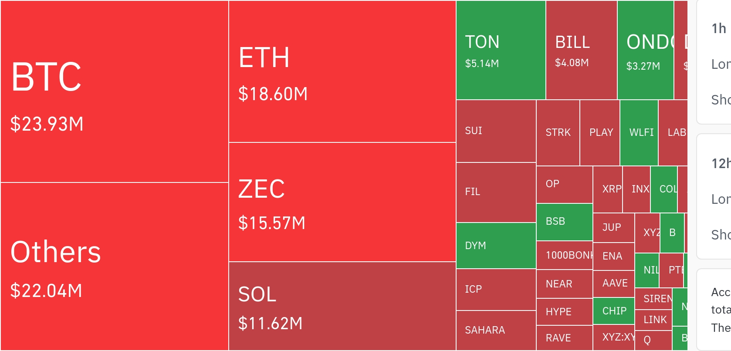Image resolution: width=731 pixels, height=351 pixels.
Task: Select the green WLFI tile
Action: point(639,133)
